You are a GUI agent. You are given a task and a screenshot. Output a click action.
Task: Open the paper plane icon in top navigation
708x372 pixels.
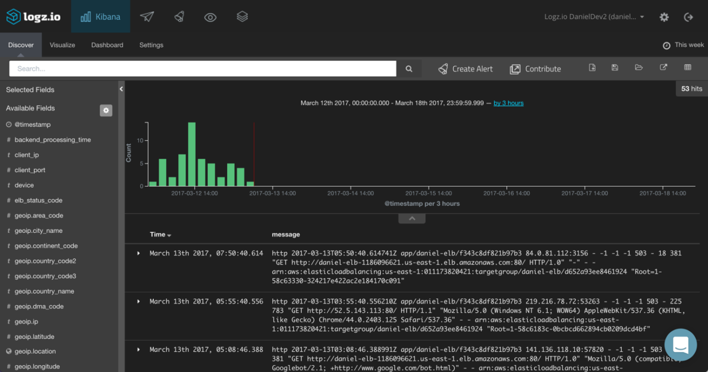click(x=147, y=17)
